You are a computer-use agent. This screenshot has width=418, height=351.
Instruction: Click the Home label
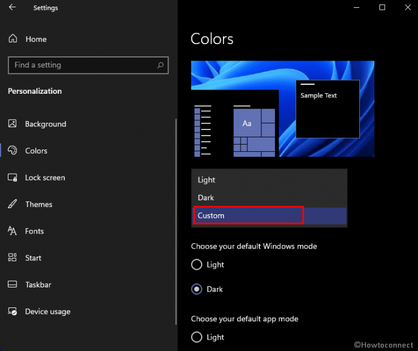[36, 39]
